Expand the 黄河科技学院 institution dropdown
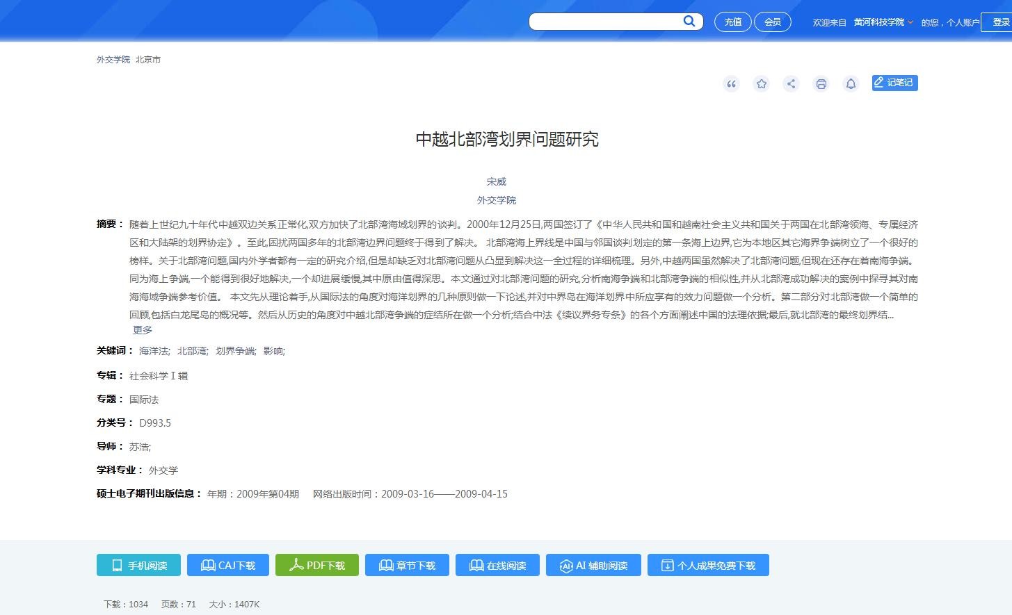The image size is (1012, 615). [883, 22]
